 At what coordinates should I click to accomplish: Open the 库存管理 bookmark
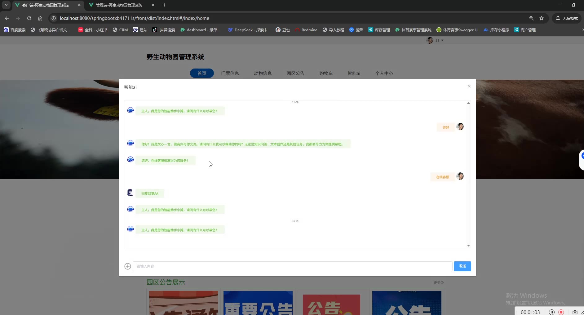click(x=379, y=30)
